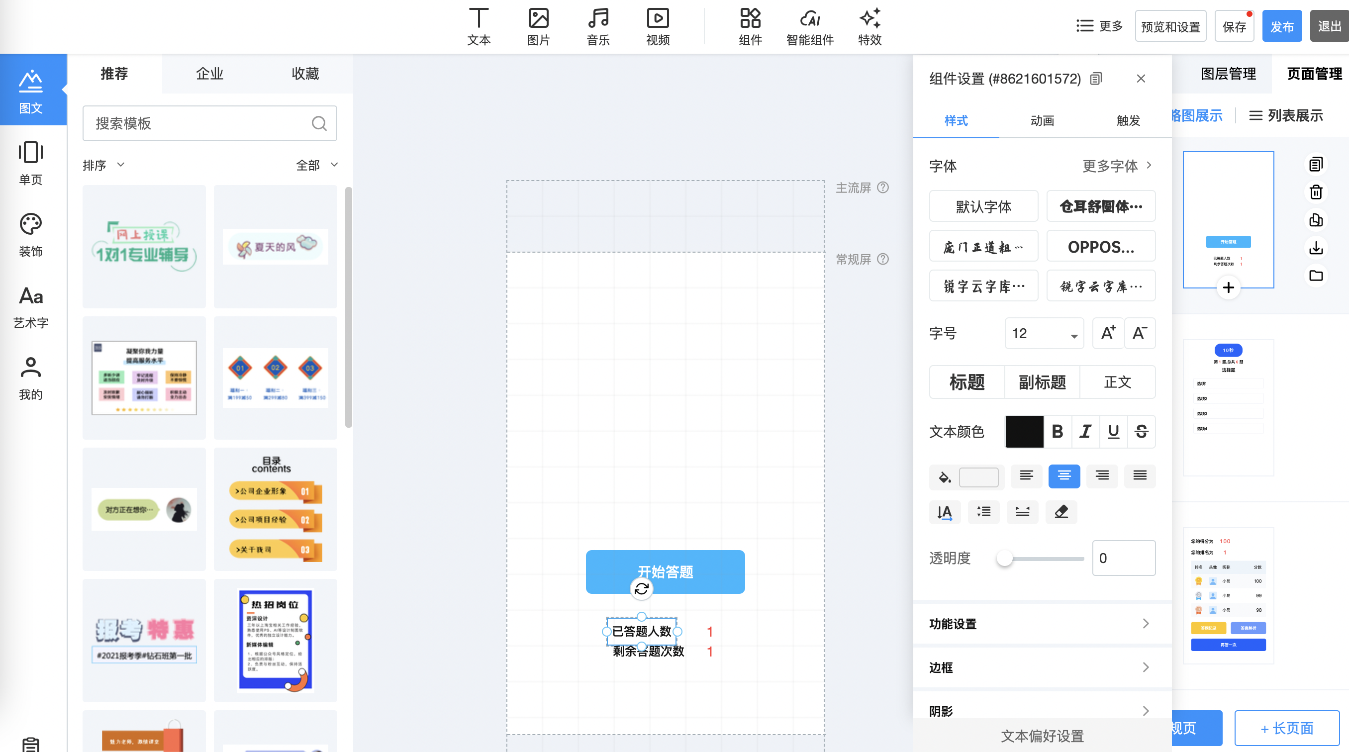Click the text direction icon
Viewport: 1349px width, 752px height.
945,512
